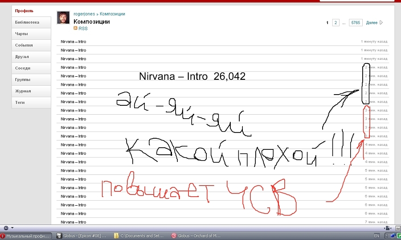Open the Соседи section
This screenshot has height=240, width=401.
pos(31,68)
